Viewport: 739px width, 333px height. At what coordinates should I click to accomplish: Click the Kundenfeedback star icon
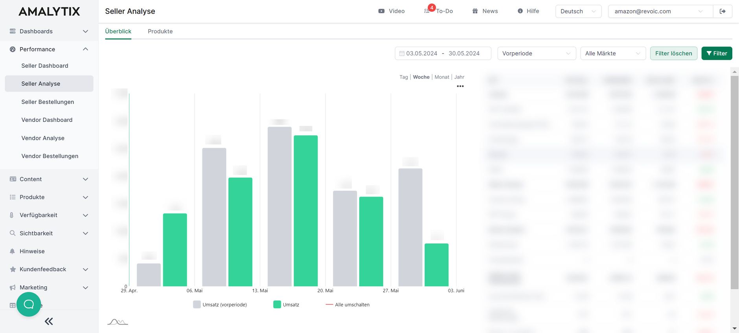13,269
